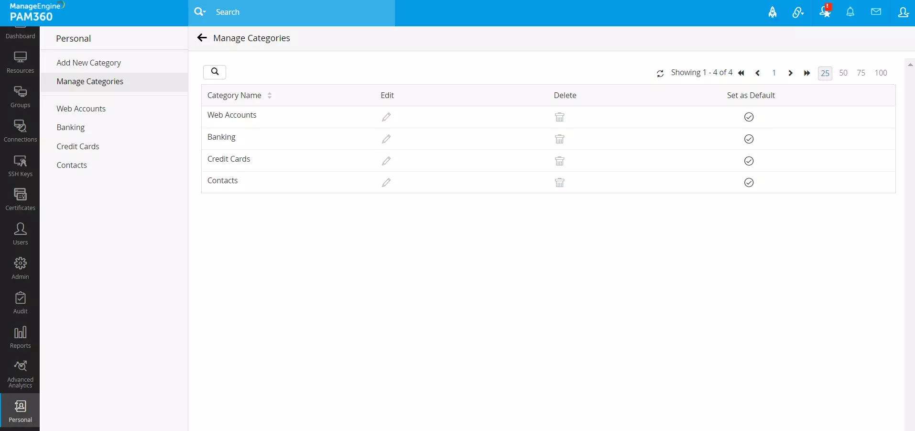Screen dimensions: 915x431
Task: Edit the Banking category with the pencil icon
Action: click(x=386, y=139)
